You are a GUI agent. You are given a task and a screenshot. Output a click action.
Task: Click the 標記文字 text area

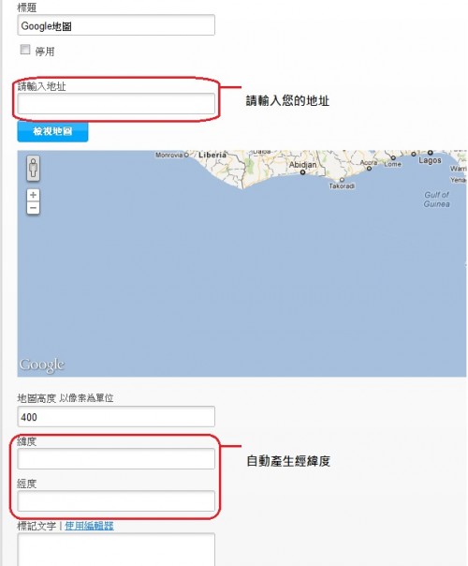[x=116, y=549]
